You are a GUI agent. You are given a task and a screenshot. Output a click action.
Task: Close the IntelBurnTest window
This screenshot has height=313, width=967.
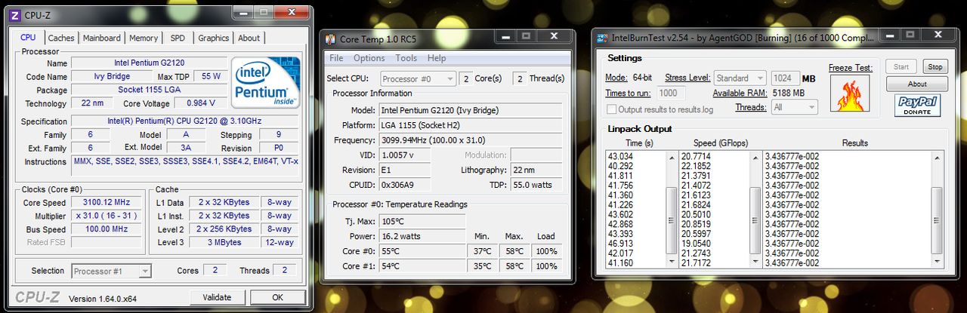pyautogui.click(x=940, y=34)
